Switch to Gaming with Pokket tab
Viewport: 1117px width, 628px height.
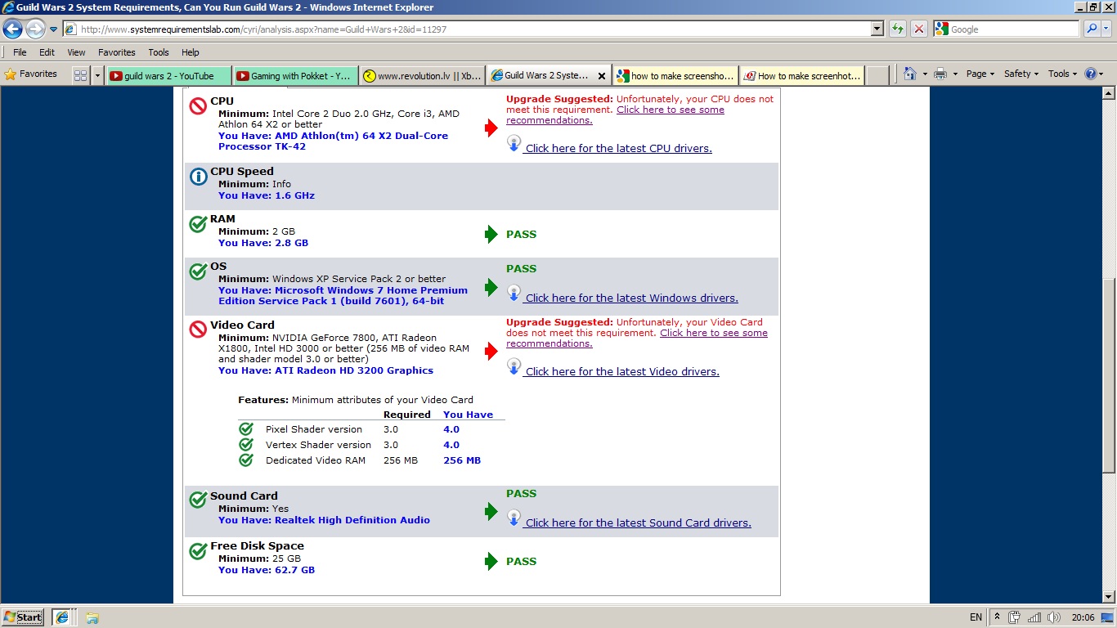295,76
